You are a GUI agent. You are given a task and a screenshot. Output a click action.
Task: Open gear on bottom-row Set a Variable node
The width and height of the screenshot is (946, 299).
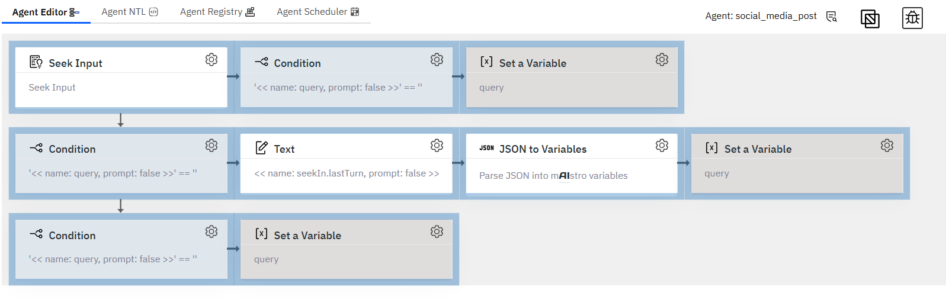click(x=437, y=232)
